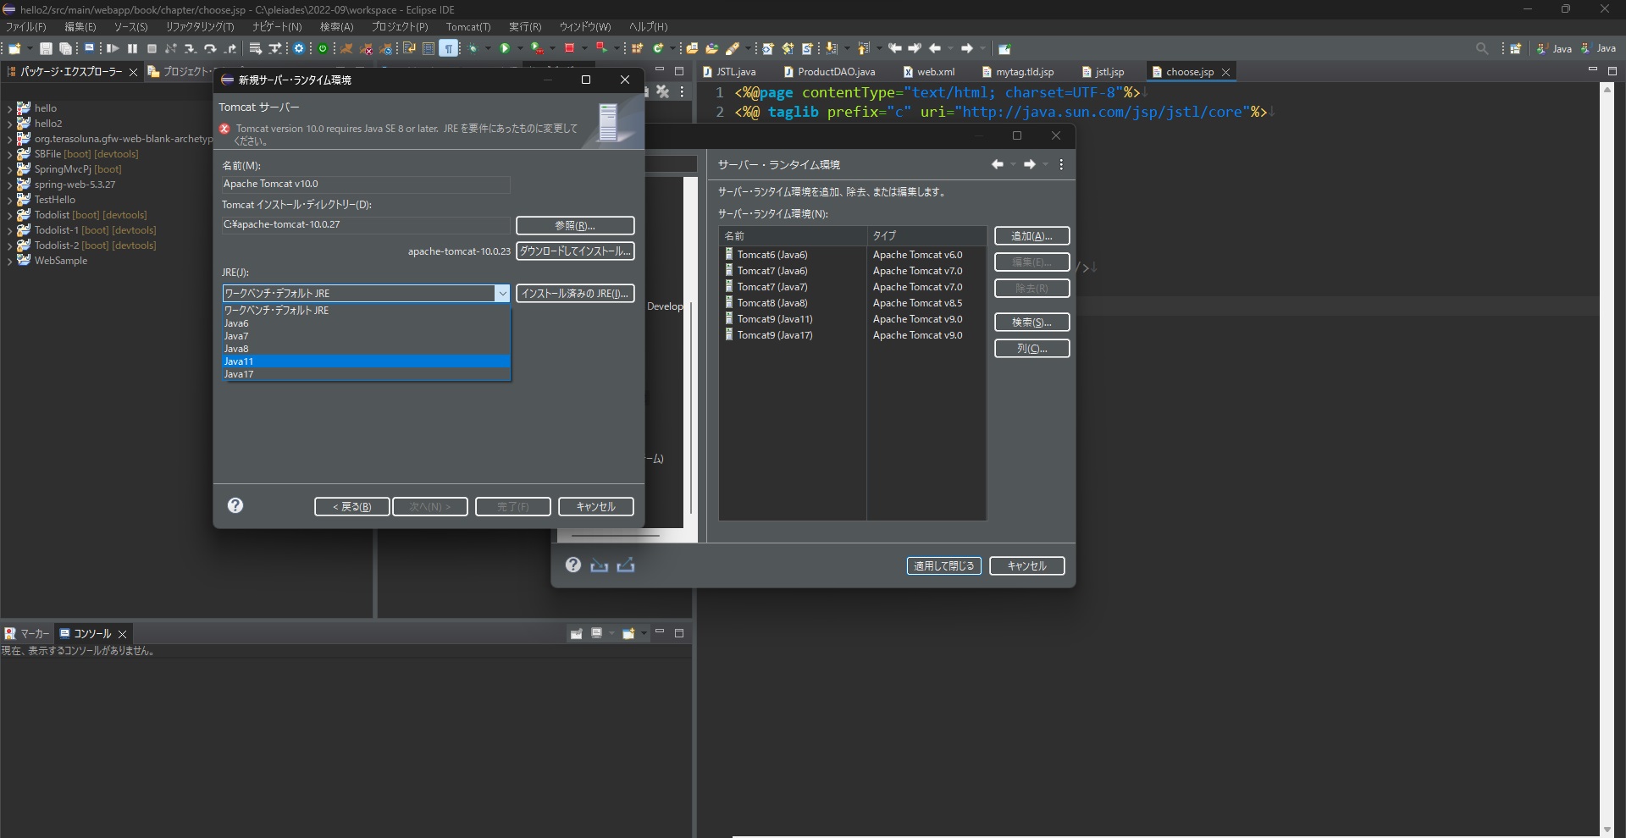This screenshot has height=838, width=1626.
Task: Stop Tomcat with the red cat icon
Action: click(368, 48)
